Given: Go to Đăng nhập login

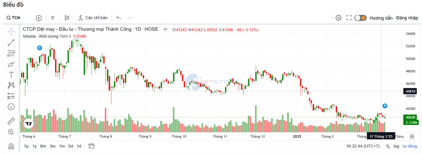Looking at the screenshot, I should click(x=407, y=18).
